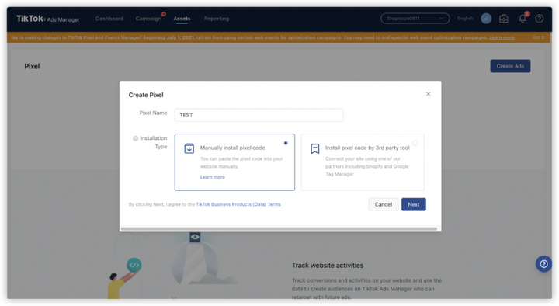The image size is (559, 306).
Task: Open TikTok Business Products (Data) Terms link
Action: 238,204
